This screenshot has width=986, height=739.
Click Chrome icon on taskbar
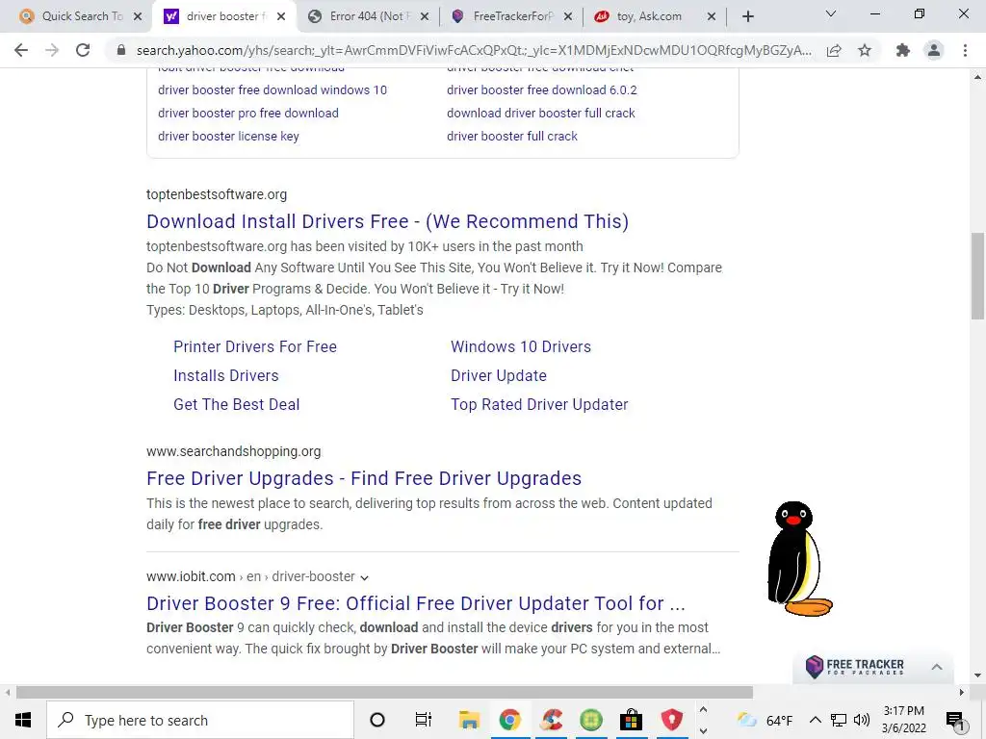[510, 720]
